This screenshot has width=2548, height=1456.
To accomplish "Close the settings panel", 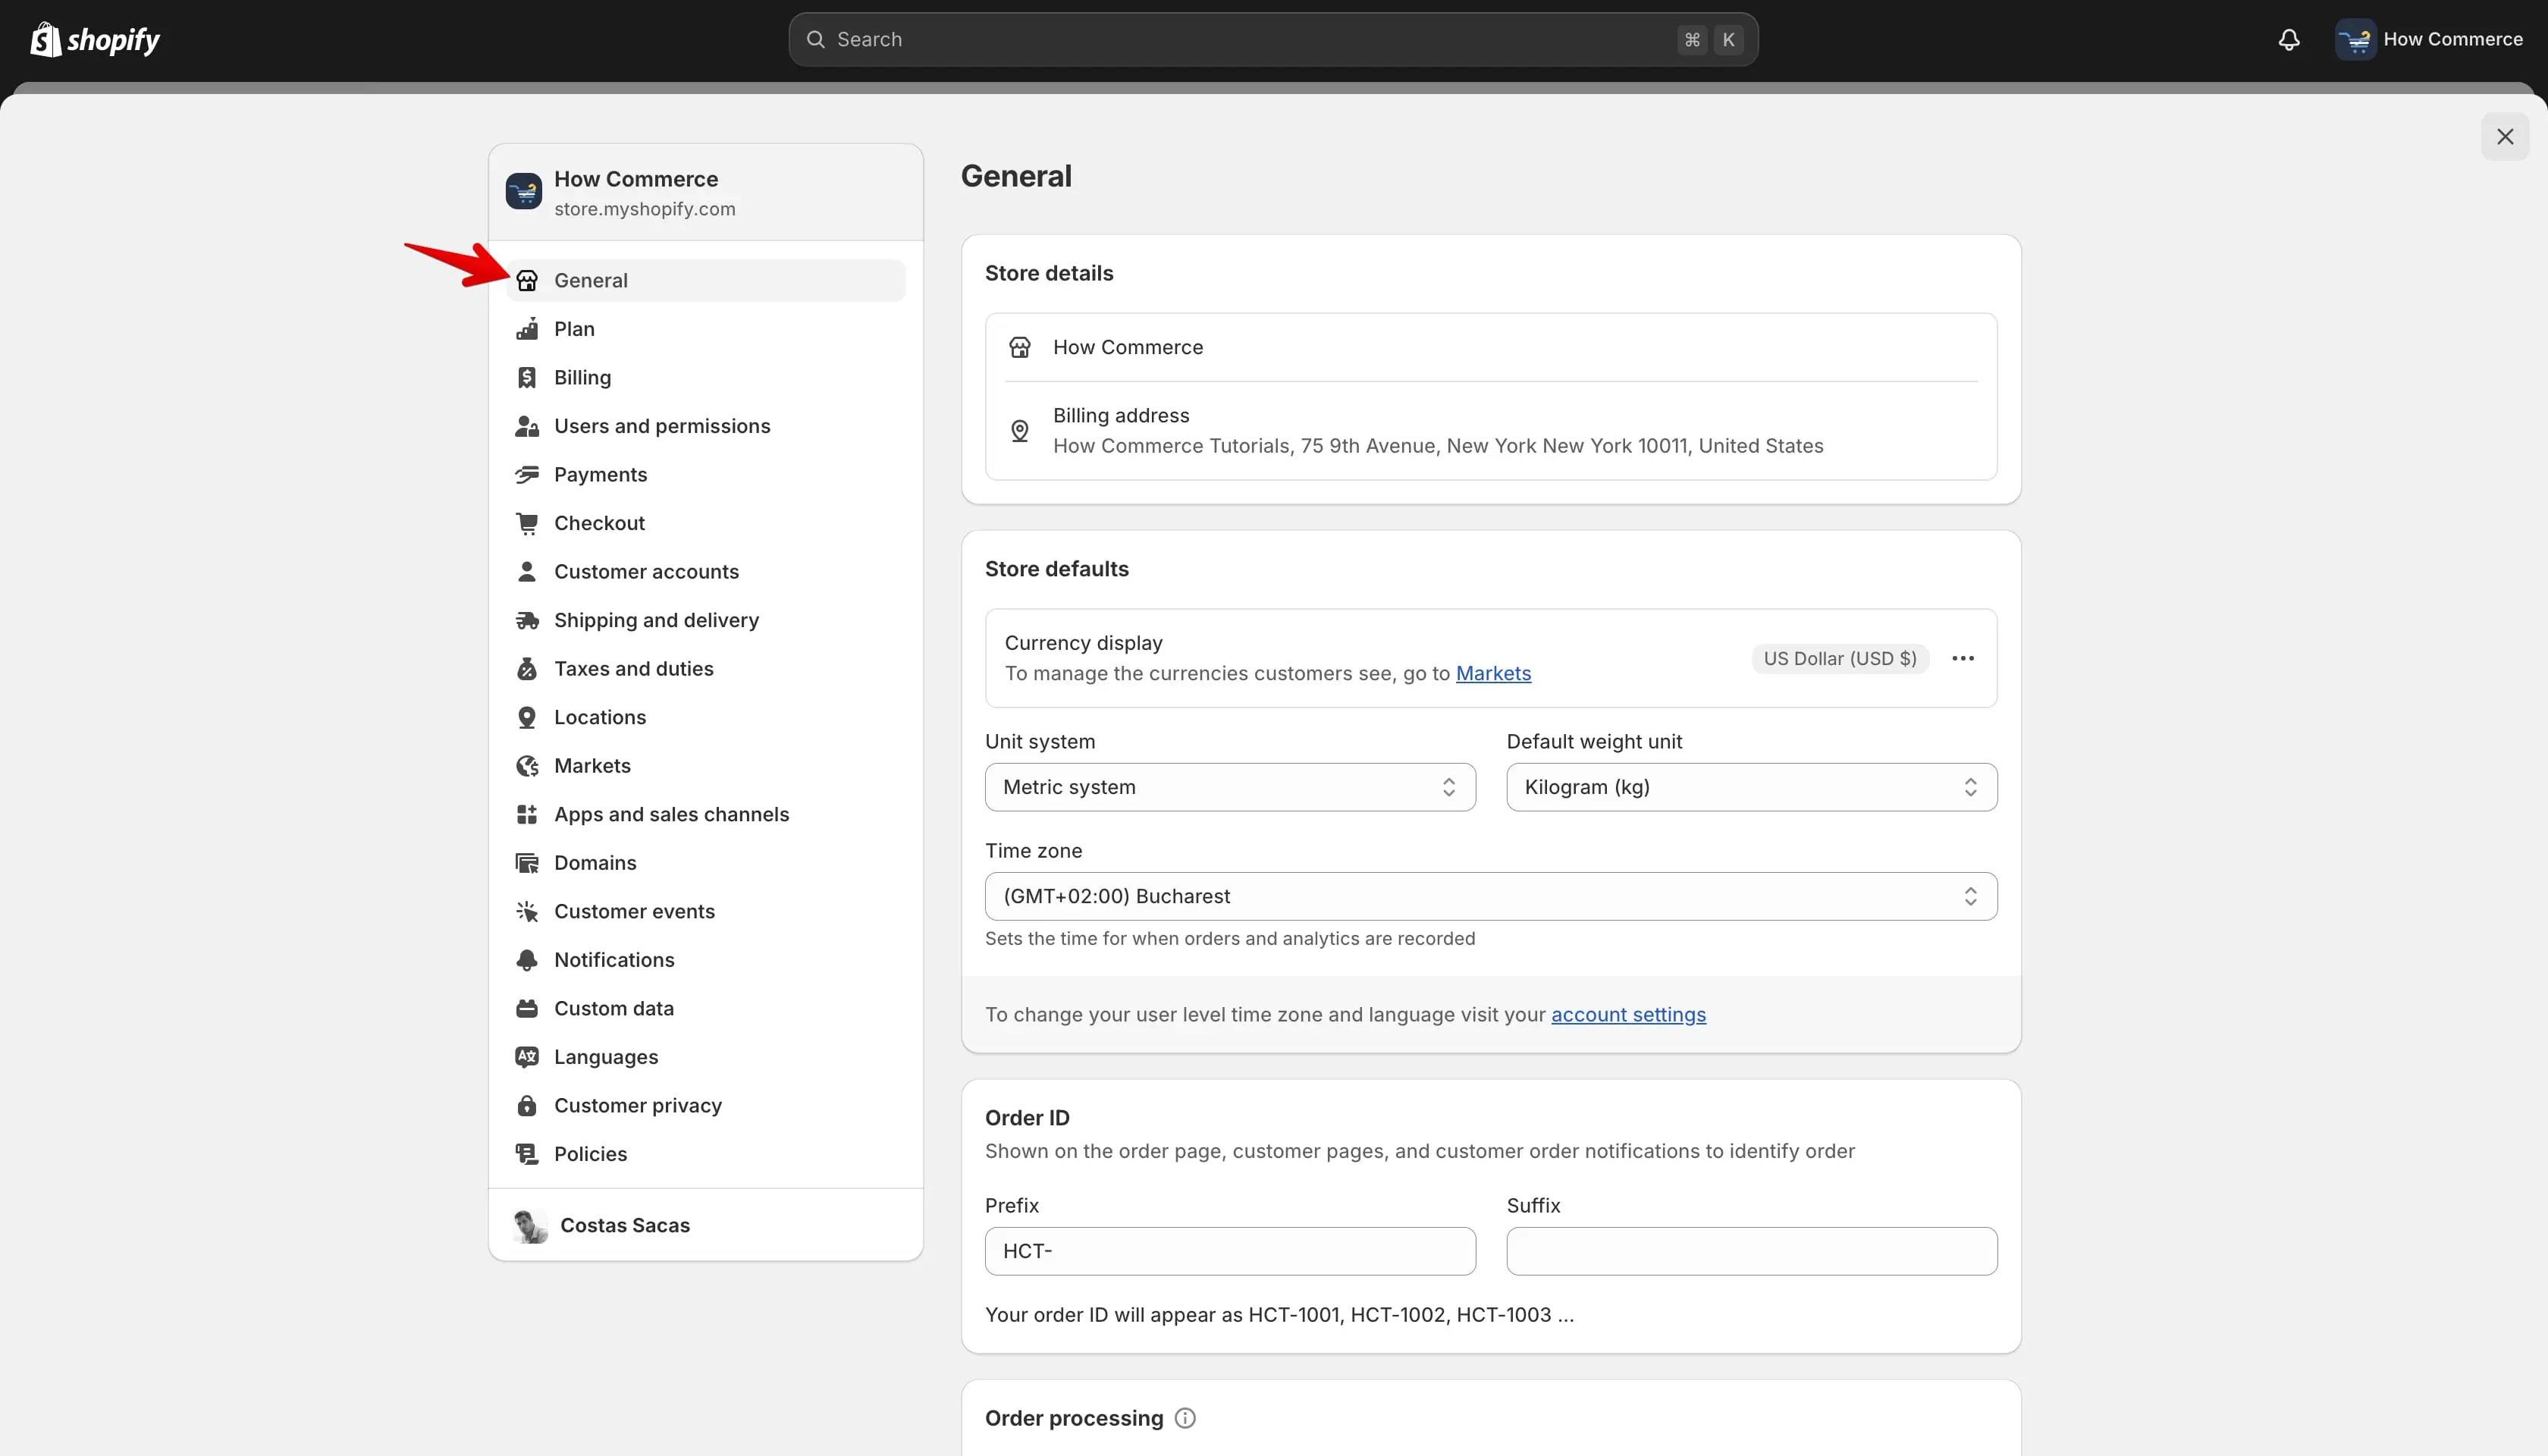I will 2505,137.
